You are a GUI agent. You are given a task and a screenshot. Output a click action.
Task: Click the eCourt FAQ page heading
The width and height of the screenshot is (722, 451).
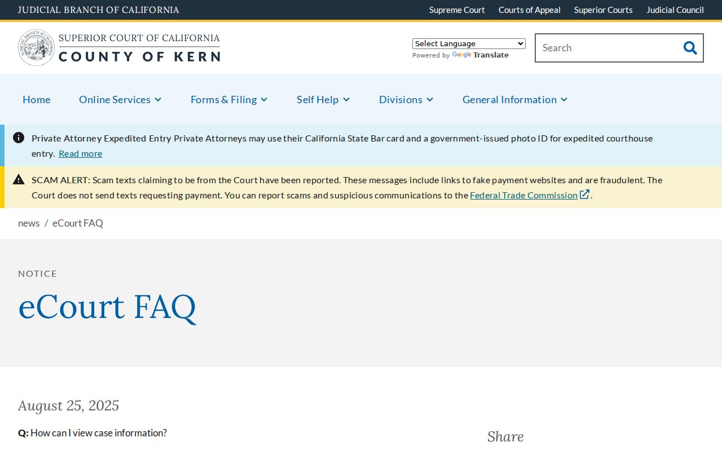click(x=107, y=307)
